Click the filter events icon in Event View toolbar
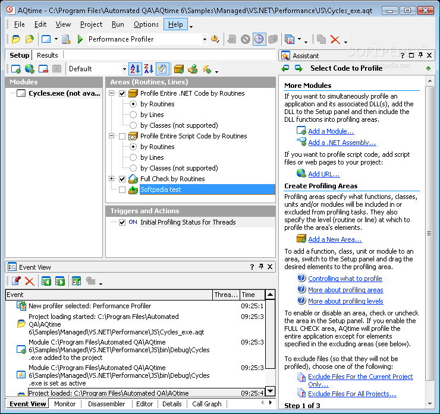 (x=76, y=281)
